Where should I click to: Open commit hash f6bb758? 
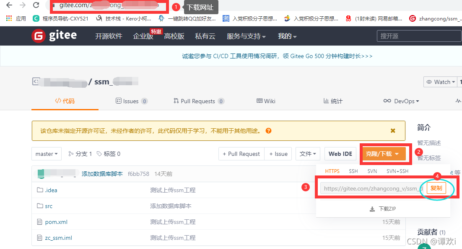[138, 174]
